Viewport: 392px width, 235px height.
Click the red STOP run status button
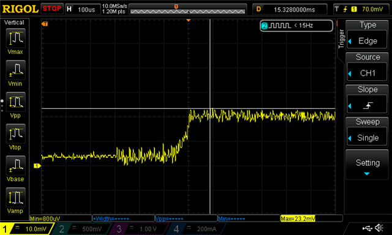[51, 9]
